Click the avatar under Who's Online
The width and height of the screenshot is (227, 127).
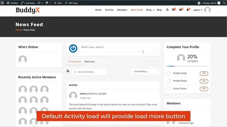pyautogui.click(x=23, y=59)
